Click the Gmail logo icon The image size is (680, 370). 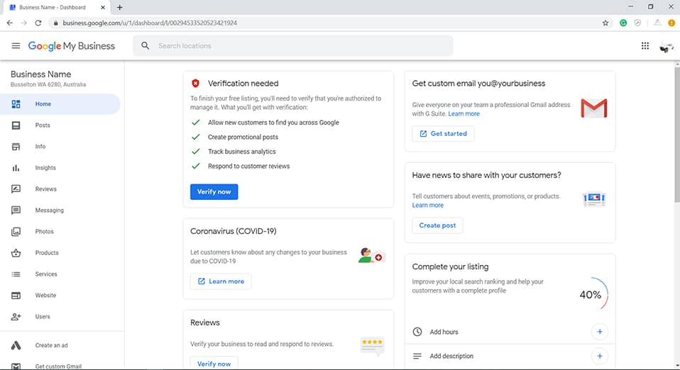point(593,108)
